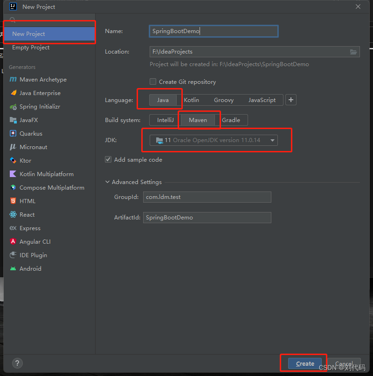Select the Kotlin language option

click(x=191, y=100)
